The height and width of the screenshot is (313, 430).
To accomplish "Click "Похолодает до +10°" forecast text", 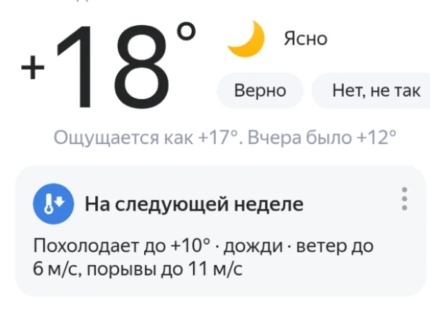I will tap(122, 245).
